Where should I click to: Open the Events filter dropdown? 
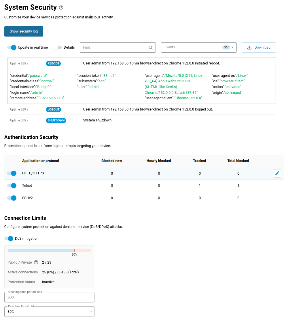coord(199,47)
